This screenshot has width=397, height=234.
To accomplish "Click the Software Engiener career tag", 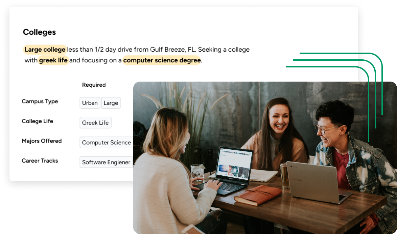I will 106,162.
